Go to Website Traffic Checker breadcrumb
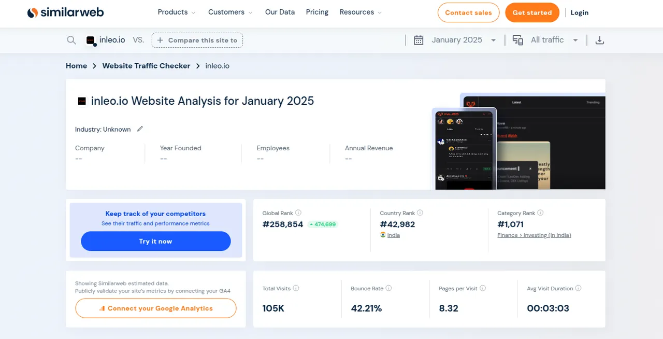This screenshot has width=663, height=339. click(146, 66)
